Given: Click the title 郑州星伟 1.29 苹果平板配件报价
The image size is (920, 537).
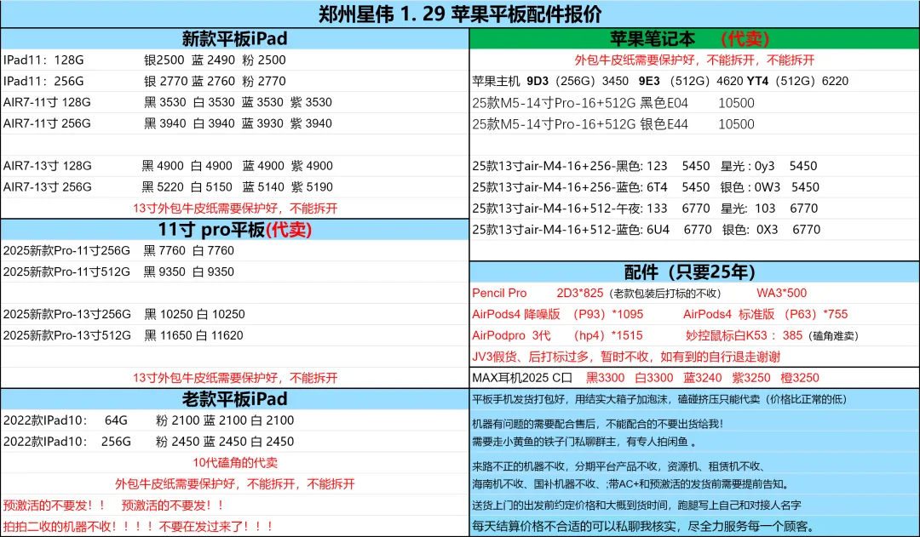Looking at the screenshot, I should pyautogui.click(x=460, y=14).
